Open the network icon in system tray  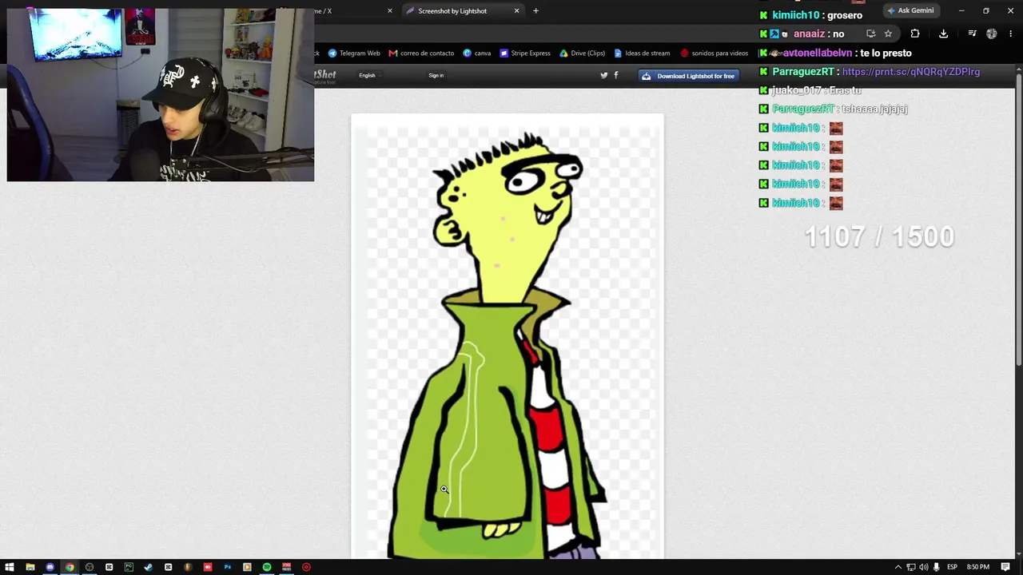(x=910, y=567)
